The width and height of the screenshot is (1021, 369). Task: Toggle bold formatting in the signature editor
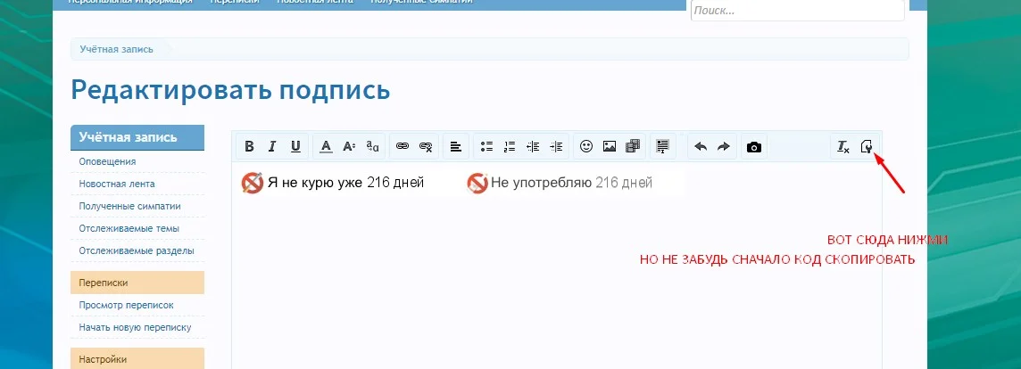[249, 146]
